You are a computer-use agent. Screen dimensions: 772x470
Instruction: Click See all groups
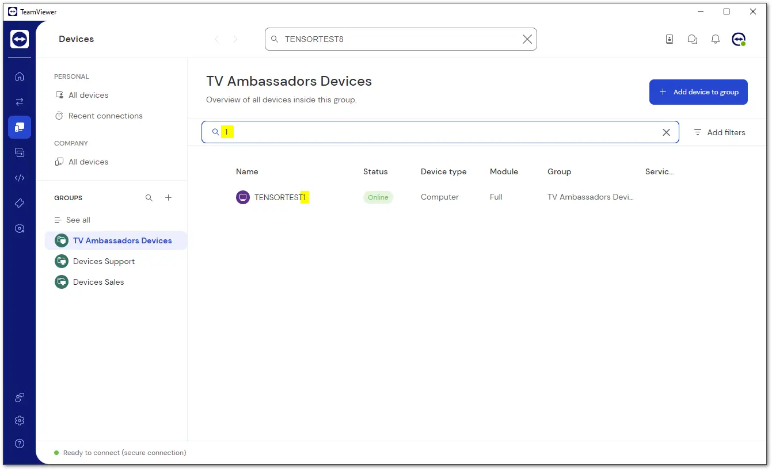tap(73, 220)
